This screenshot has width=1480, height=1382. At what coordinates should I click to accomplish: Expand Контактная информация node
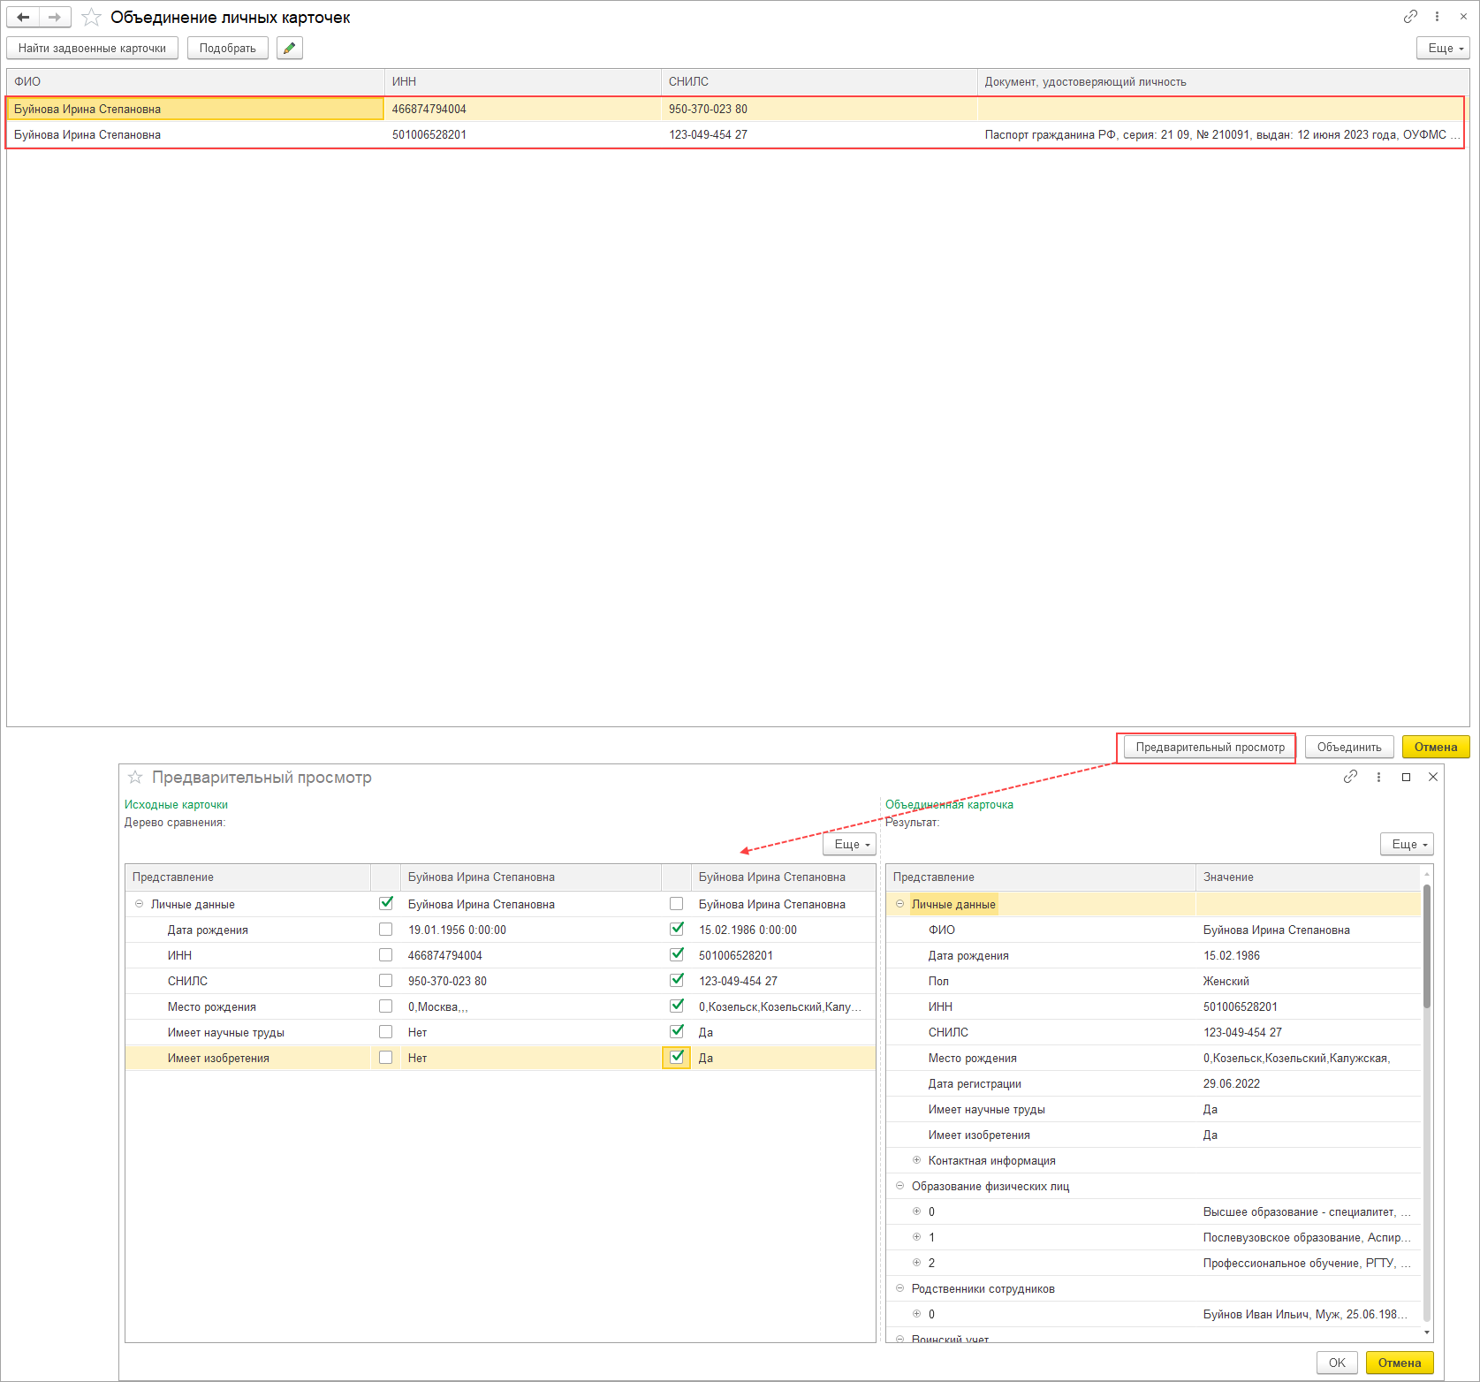916,1160
